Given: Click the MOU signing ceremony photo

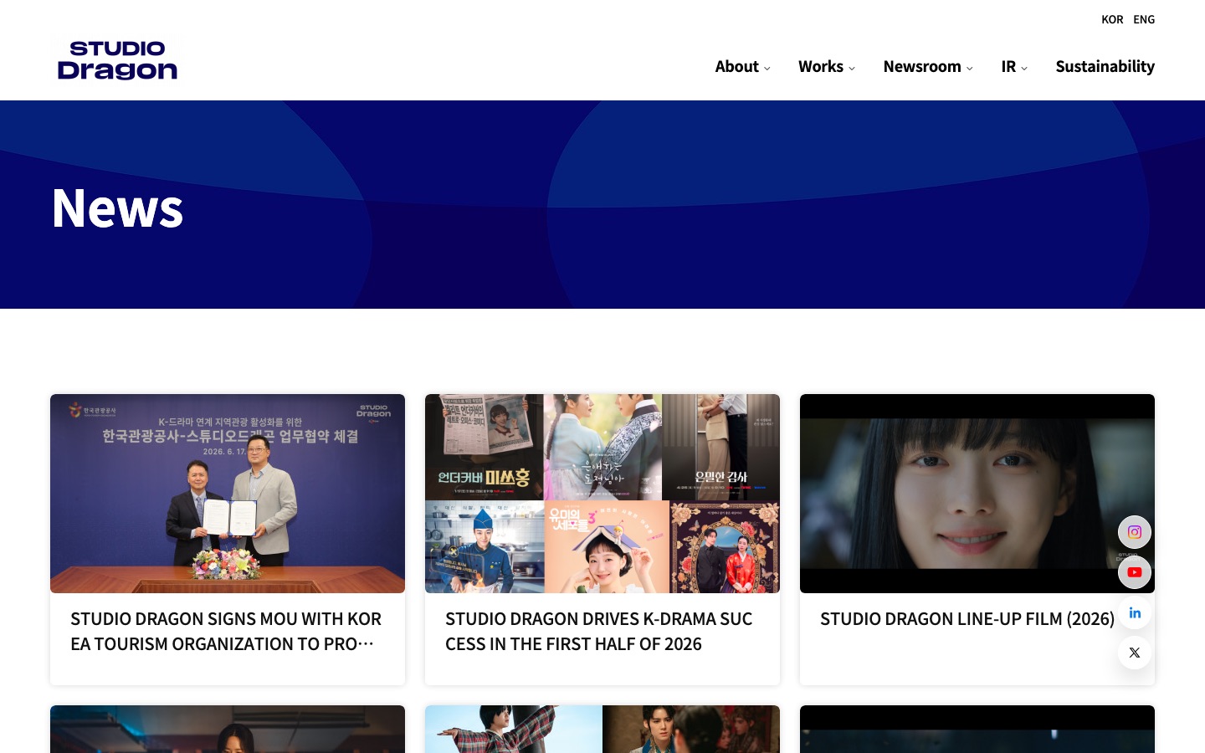Looking at the screenshot, I should pos(228,494).
